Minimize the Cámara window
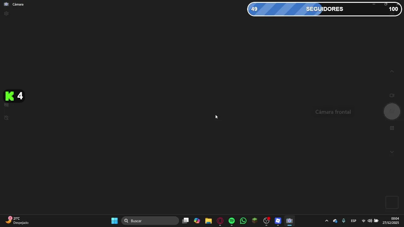 point(374,4)
